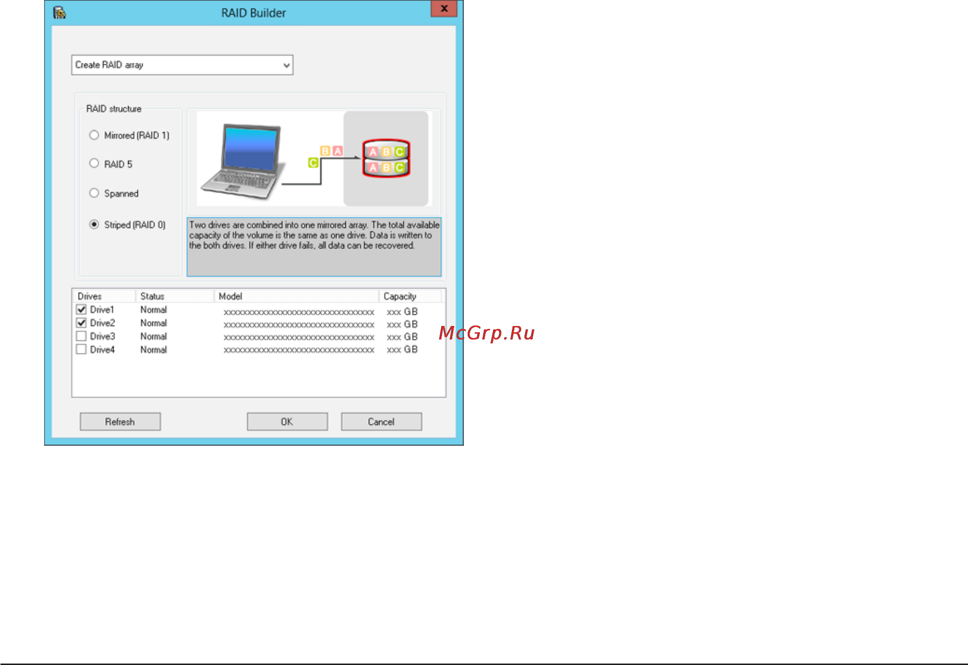Open the Create RAID array dropdown
The width and height of the screenshot is (968, 665).
pyautogui.click(x=182, y=65)
